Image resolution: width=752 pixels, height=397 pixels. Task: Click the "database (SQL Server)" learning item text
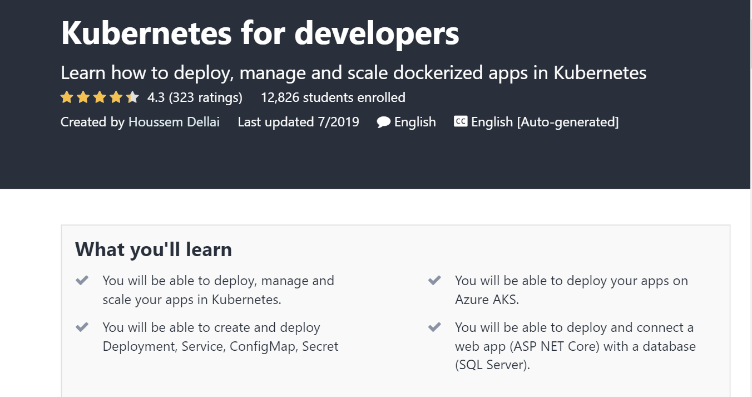(575, 356)
